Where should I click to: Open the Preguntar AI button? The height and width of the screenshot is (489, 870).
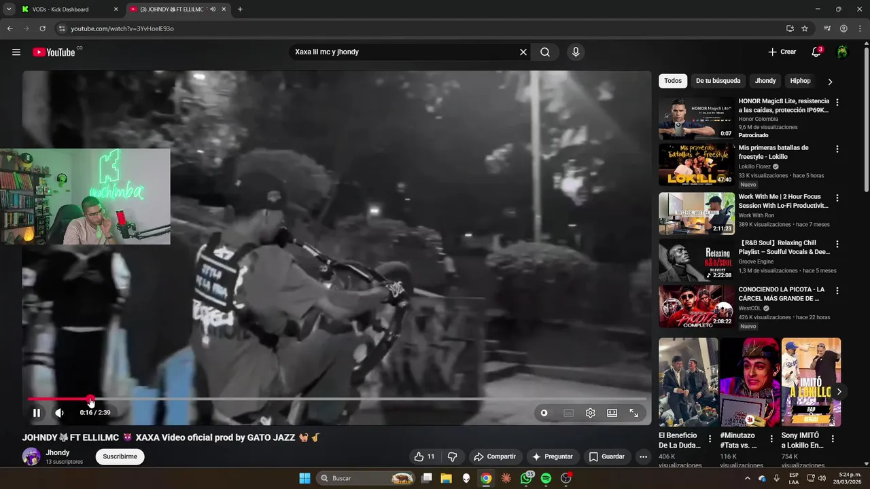553,457
